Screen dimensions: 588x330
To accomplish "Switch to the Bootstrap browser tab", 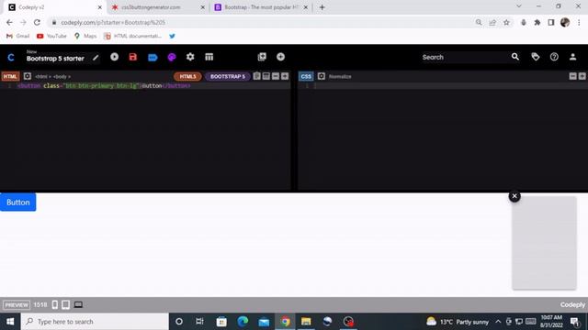I will [x=261, y=7].
